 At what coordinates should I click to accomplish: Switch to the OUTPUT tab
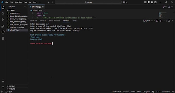[x=43, y=21]
